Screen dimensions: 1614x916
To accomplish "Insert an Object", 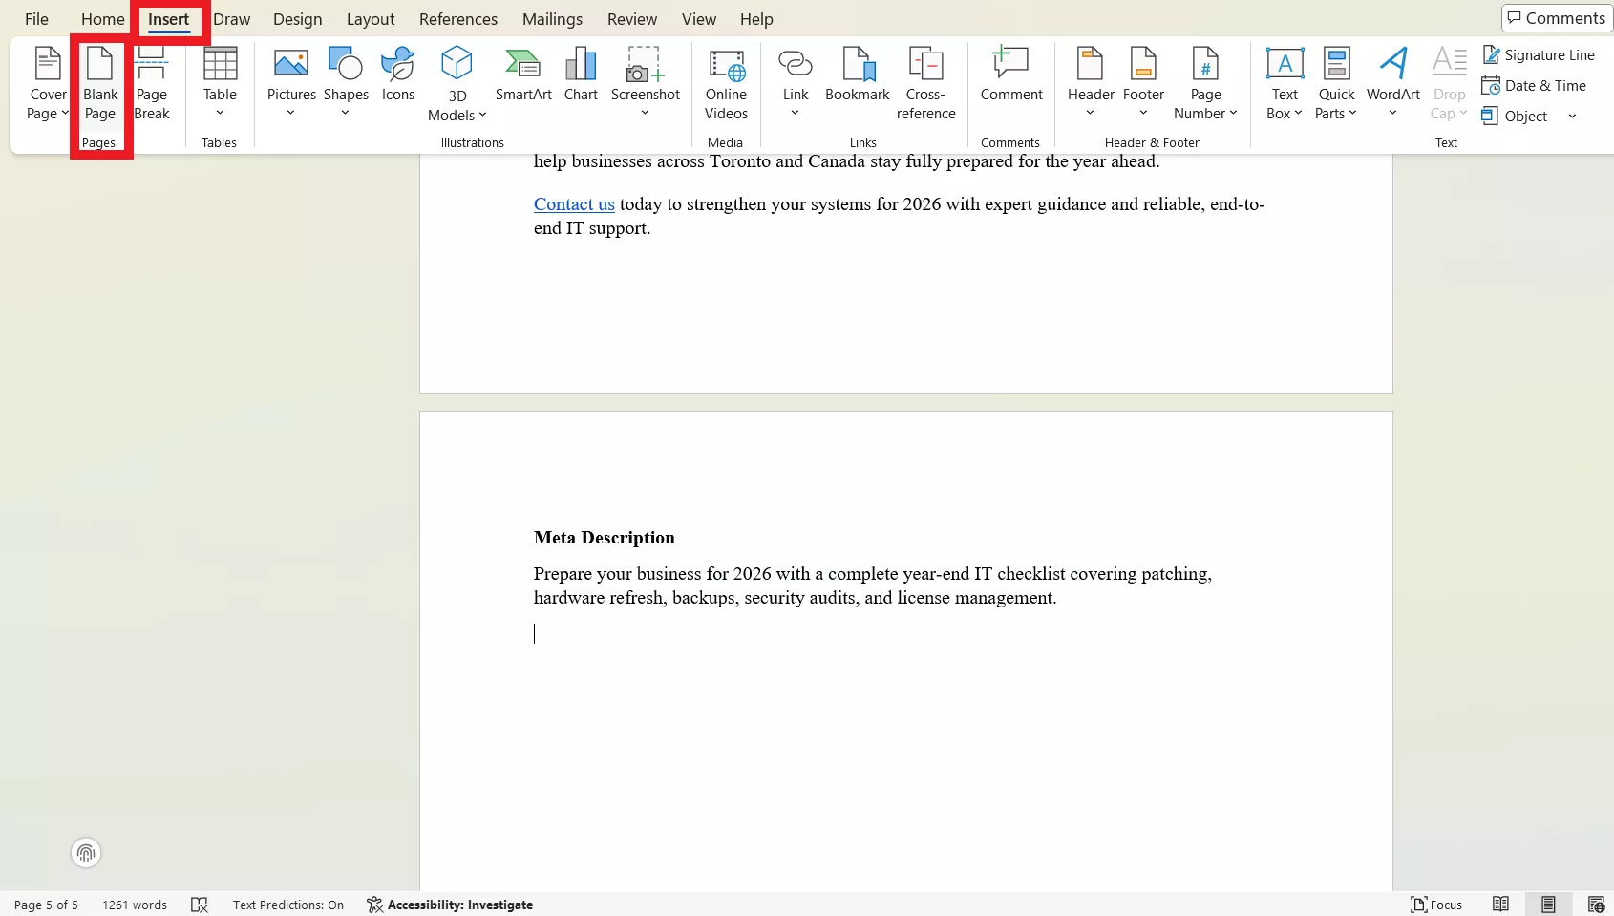I will pos(1515,117).
